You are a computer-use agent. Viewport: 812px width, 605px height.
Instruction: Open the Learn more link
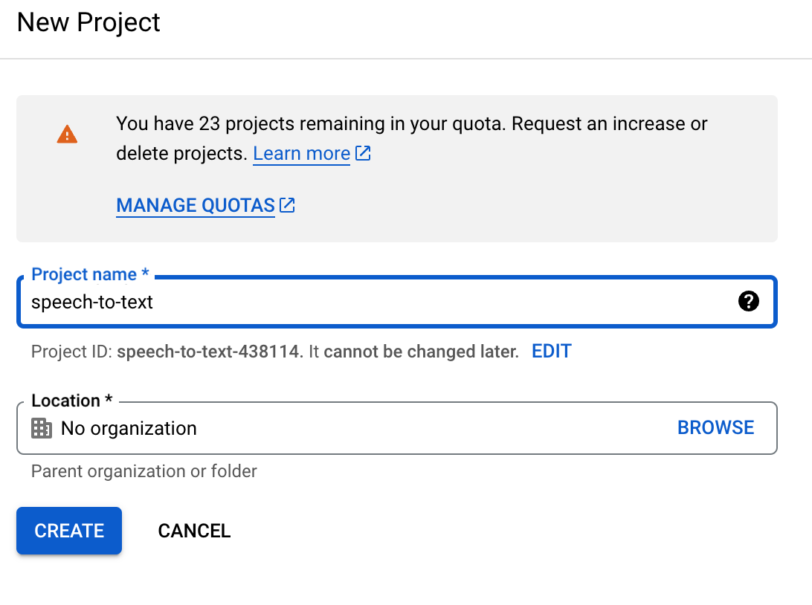tap(301, 154)
